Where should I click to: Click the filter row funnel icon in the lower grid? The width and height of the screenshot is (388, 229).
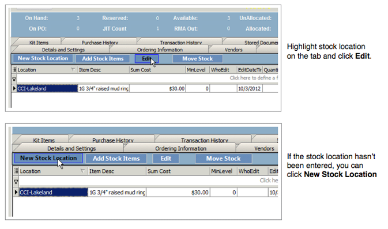point(16,182)
